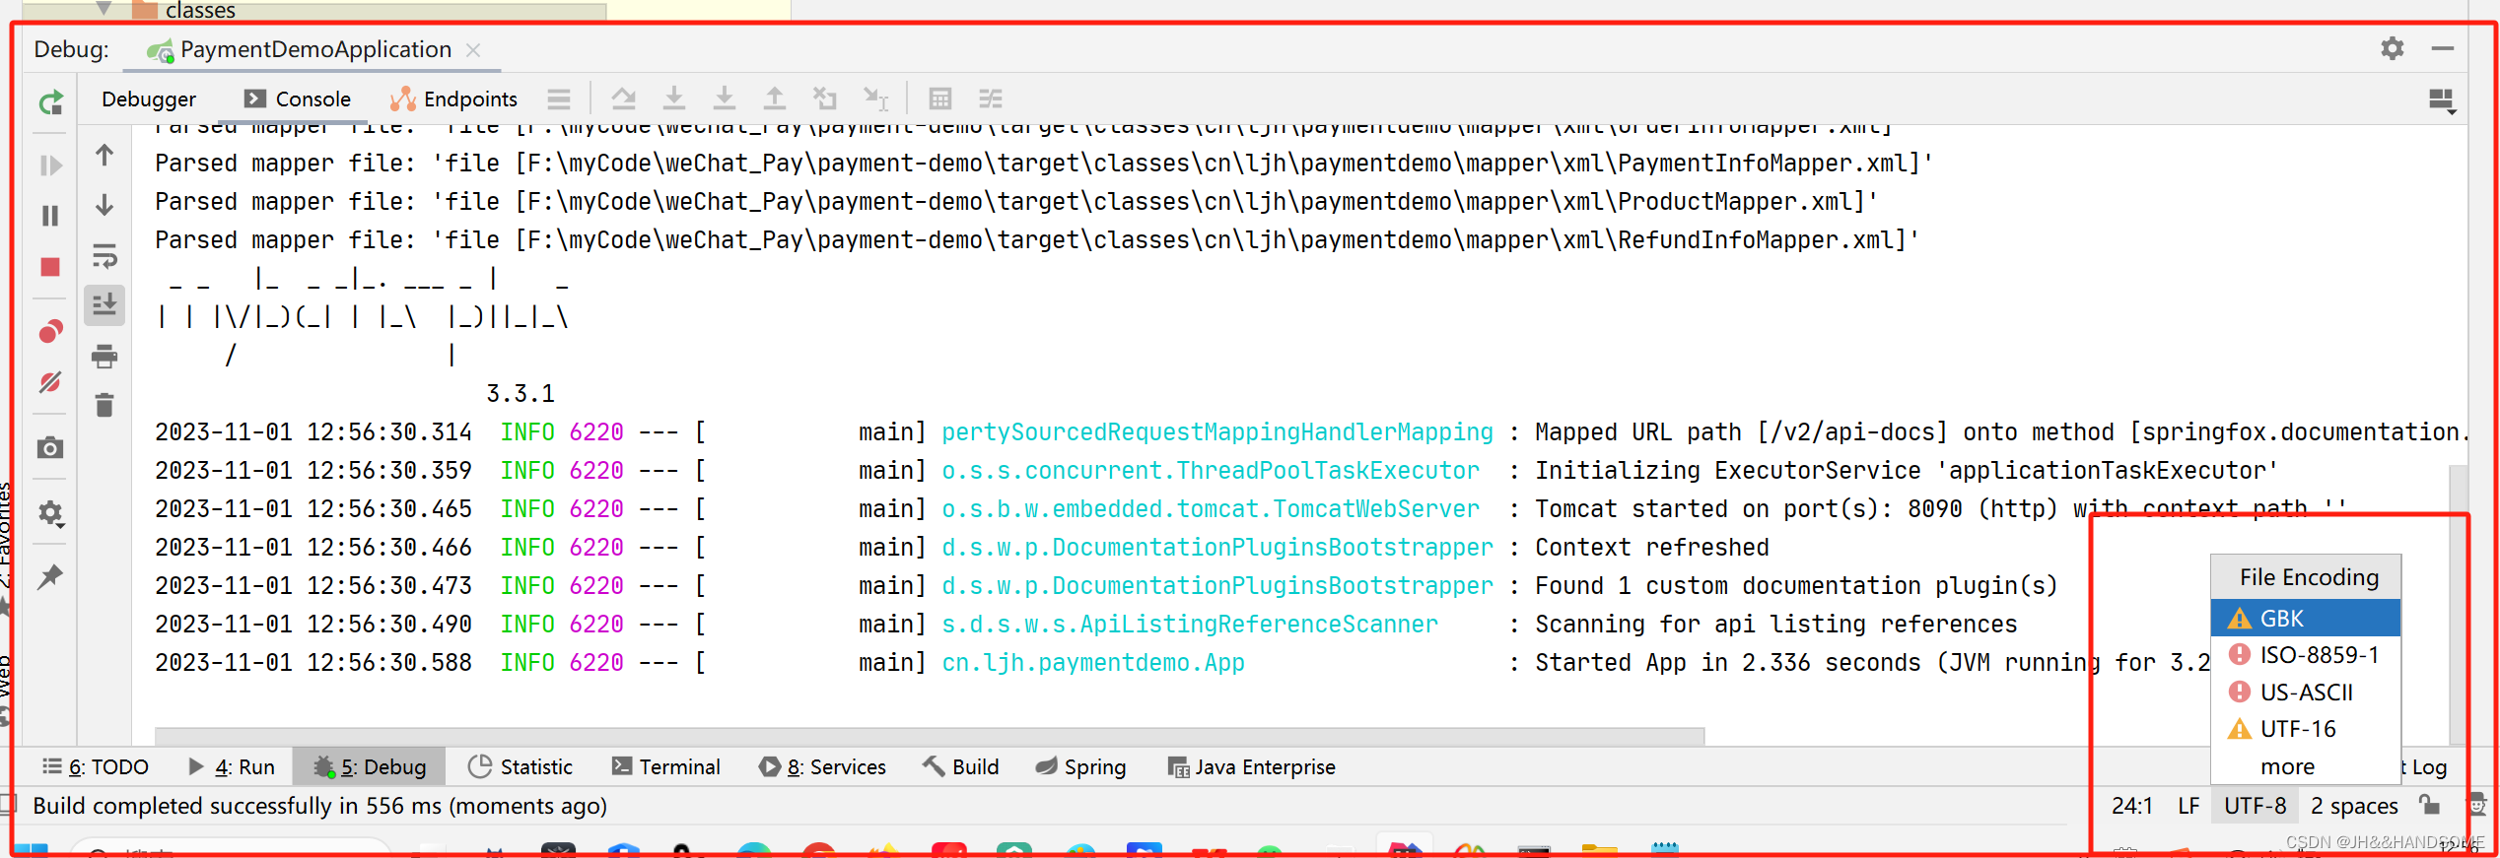Image resolution: width=2500 pixels, height=858 pixels.
Task: Clear the console with trash icon
Action: click(104, 405)
